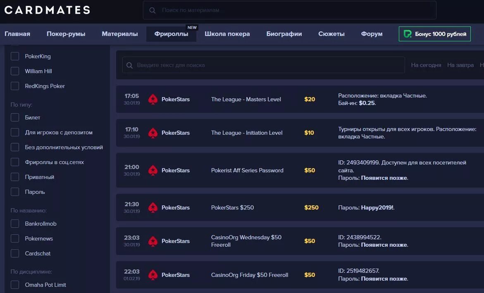Viewport: 484px width, 293px height.
Task: Click PokerStars spade icon in 22:03 row
Action: tap(153, 275)
